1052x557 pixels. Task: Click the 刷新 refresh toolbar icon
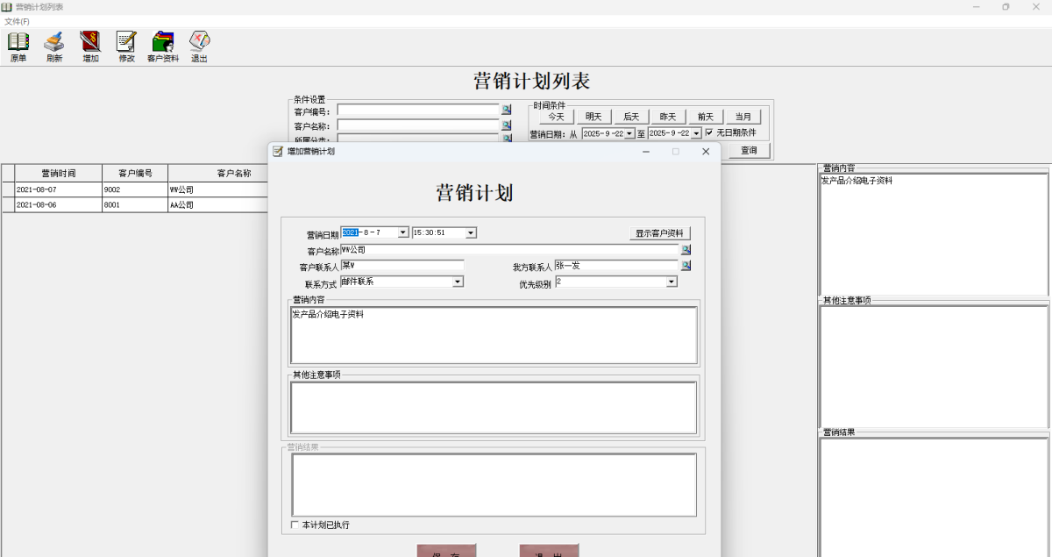pyautogui.click(x=53, y=46)
